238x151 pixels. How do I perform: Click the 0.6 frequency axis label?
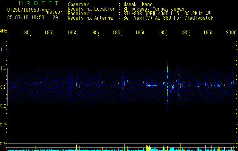tap(3, 143)
